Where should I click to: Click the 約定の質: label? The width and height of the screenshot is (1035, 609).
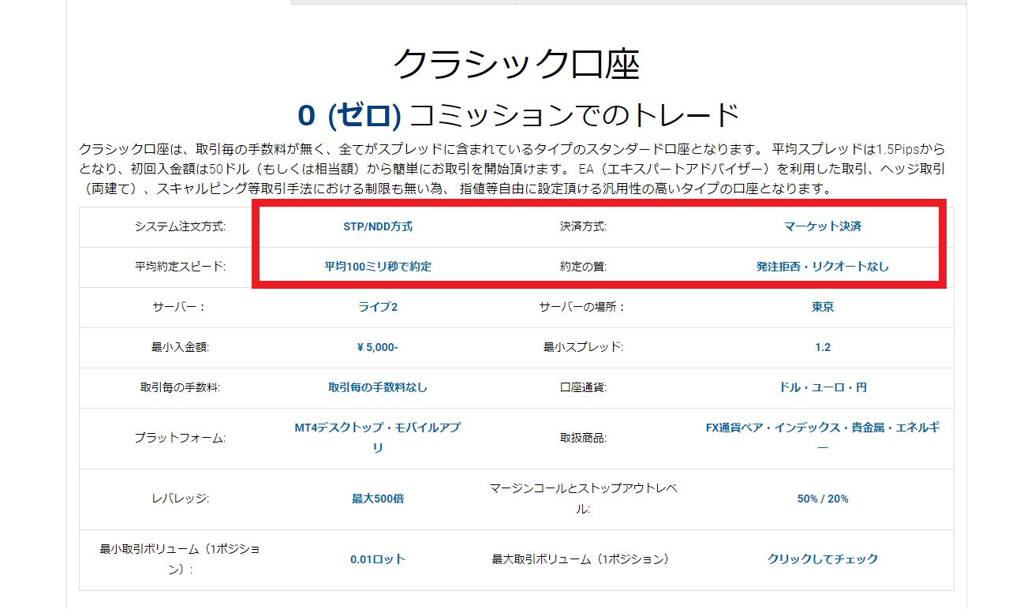click(583, 267)
